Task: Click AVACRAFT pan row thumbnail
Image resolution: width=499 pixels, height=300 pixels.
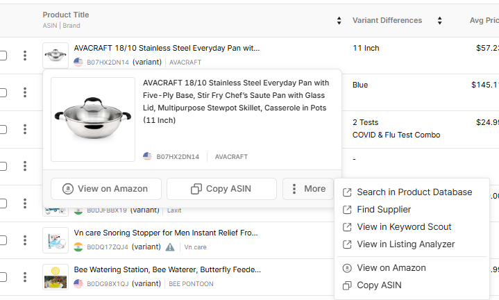Action: tap(56, 55)
